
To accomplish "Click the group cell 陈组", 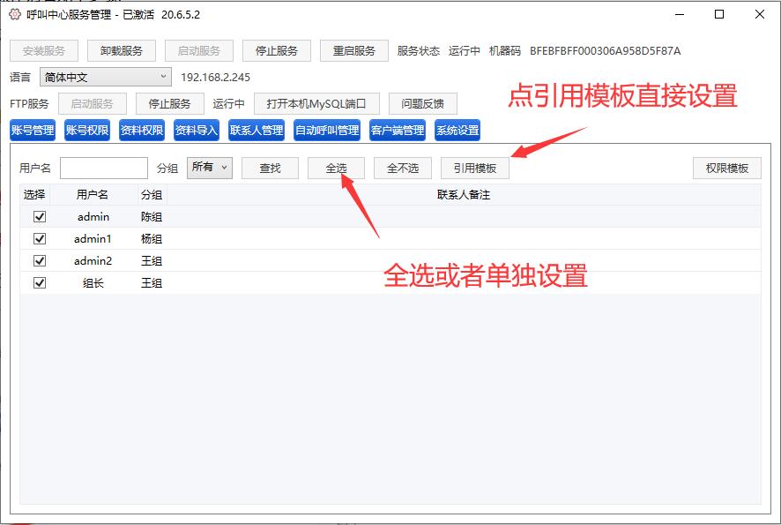I will [x=152, y=217].
